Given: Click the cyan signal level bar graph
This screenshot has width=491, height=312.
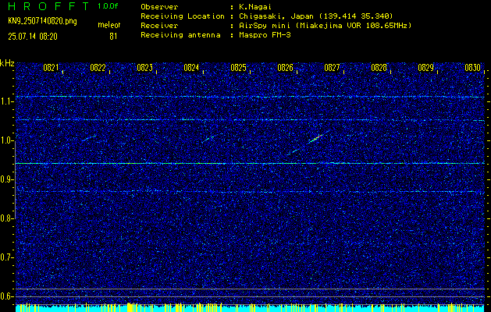Looking at the screenshot, I should [x=250, y=308].
